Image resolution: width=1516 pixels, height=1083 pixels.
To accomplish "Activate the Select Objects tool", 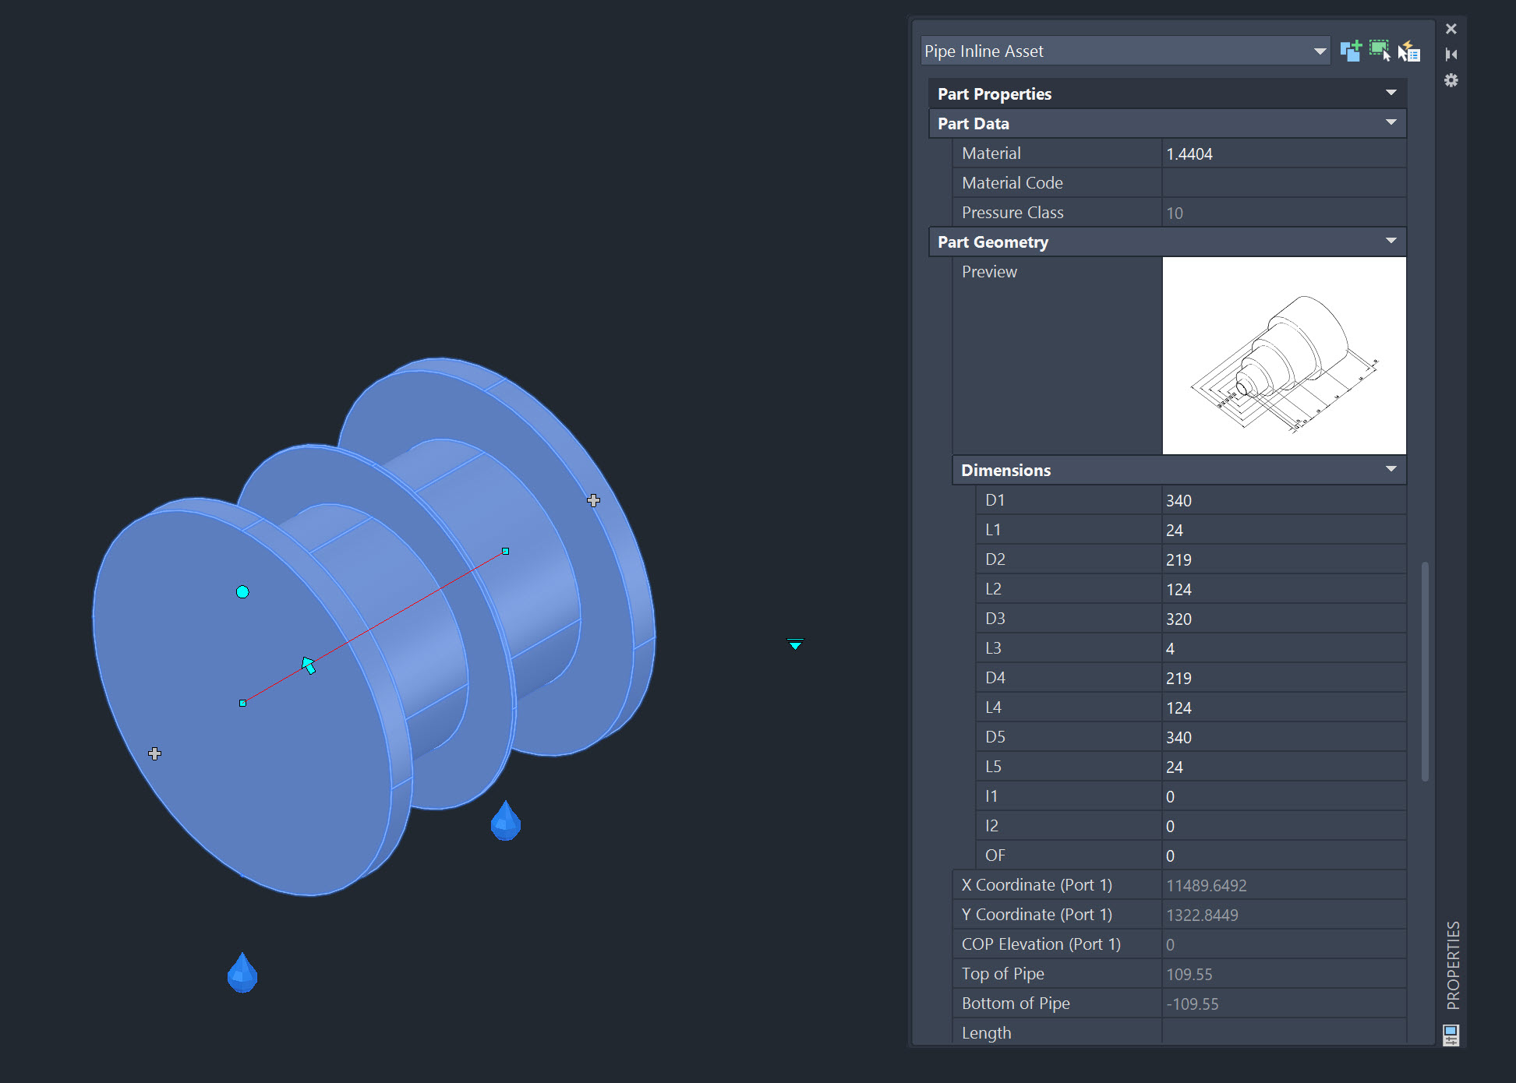I will pyautogui.click(x=1380, y=50).
